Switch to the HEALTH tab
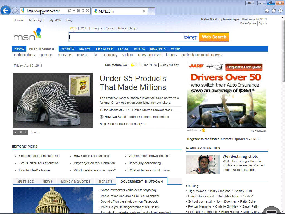This screenshot has height=214, width=285. pyautogui.click(x=105, y=181)
